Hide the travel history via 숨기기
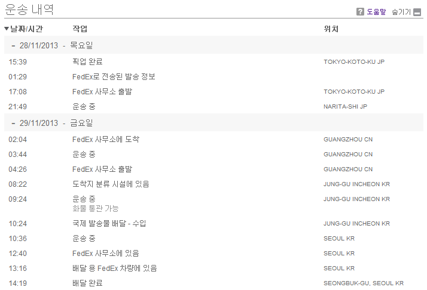 (x=401, y=12)
